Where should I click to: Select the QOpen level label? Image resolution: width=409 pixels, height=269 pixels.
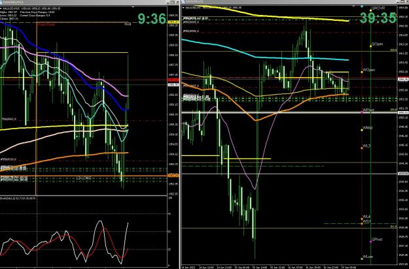point(378,44)
